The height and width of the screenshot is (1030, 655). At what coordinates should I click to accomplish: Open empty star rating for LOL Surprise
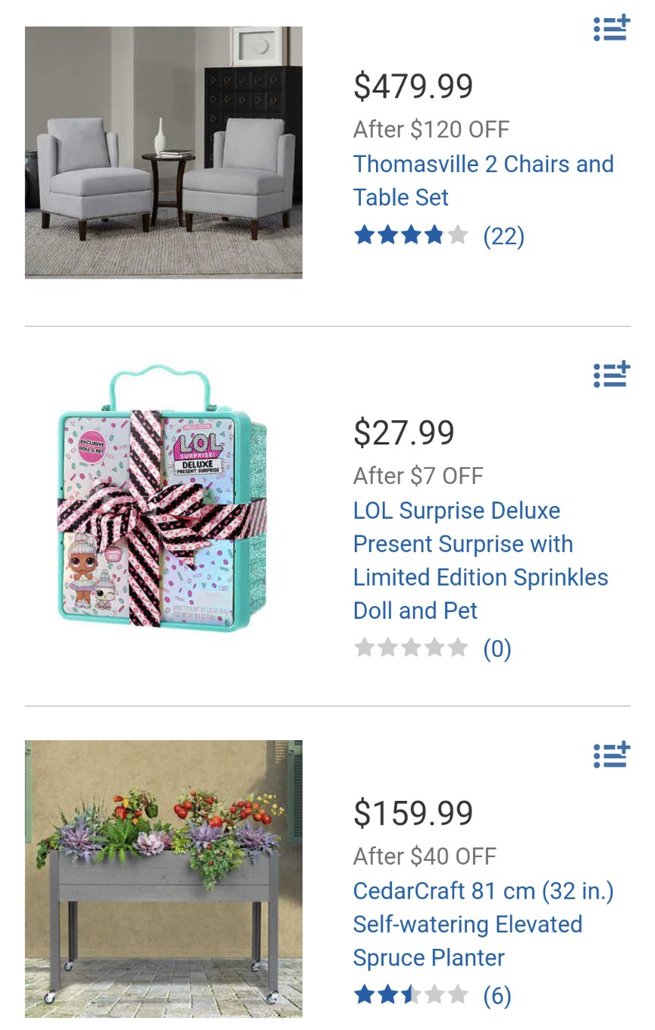(x=411, y=648)
